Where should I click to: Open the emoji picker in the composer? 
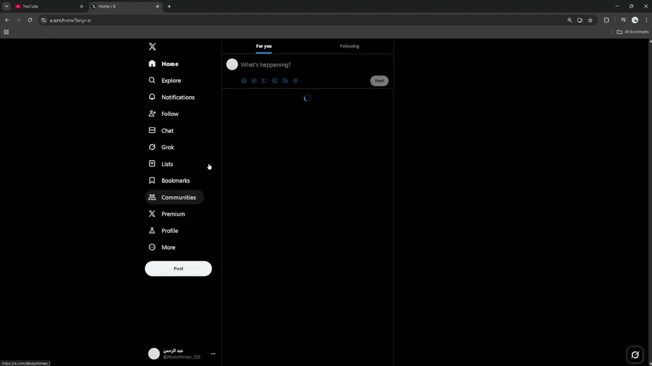click(x=275, y=81)
